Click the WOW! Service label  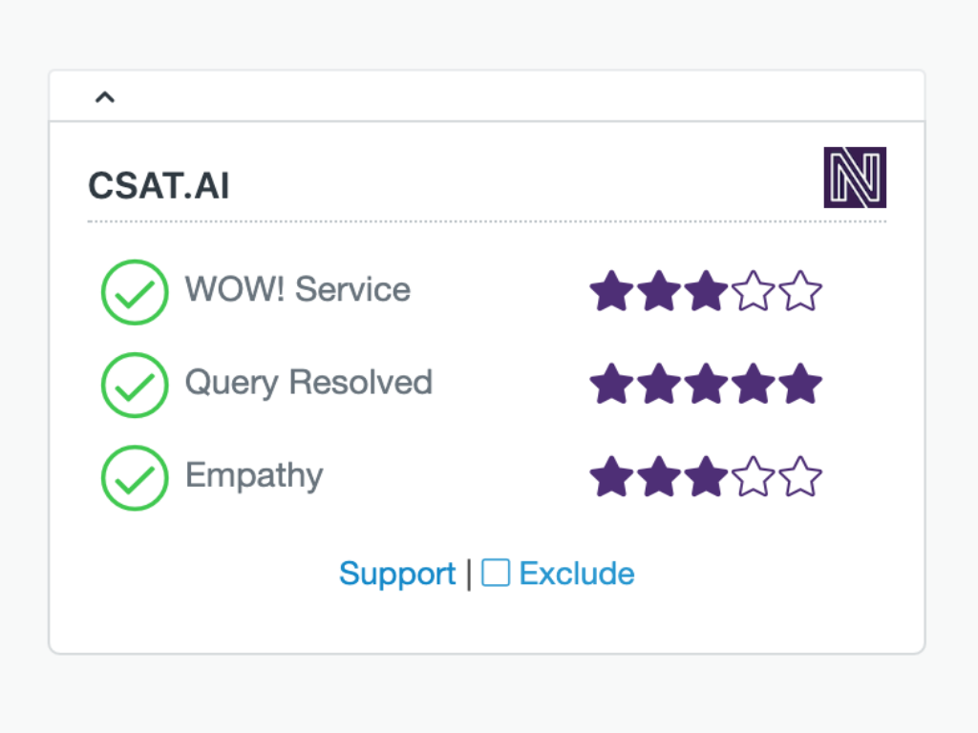(x=297, y=289)
